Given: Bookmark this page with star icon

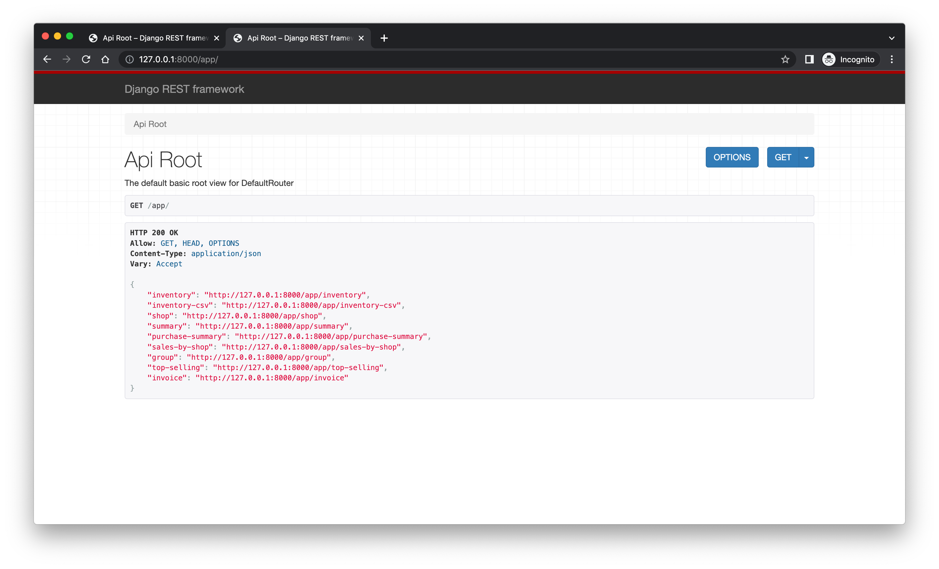Looking at the screenshot, I should [785, 60].
